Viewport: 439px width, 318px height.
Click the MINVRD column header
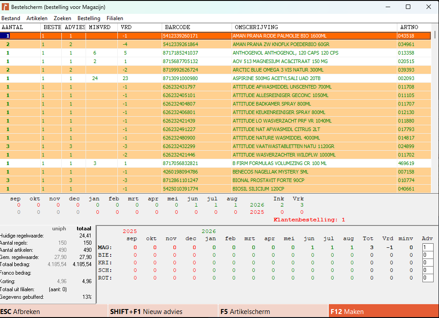click(102, 27)
